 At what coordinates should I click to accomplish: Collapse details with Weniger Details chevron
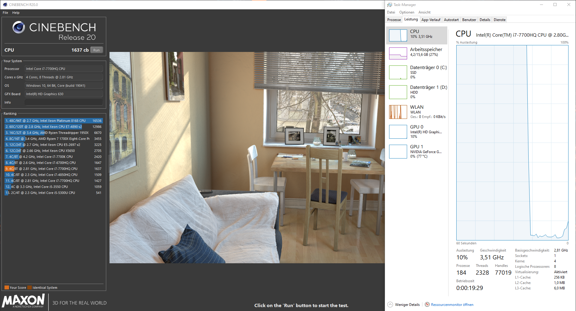(390, 304)
